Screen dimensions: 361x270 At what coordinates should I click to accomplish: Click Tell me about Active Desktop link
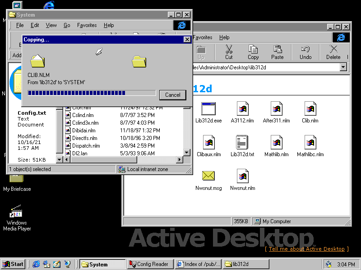click(307, 249)
